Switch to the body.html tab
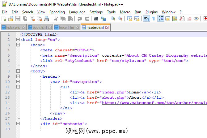Viewport: 207px width, 138px height. click(x=40, y=28)
